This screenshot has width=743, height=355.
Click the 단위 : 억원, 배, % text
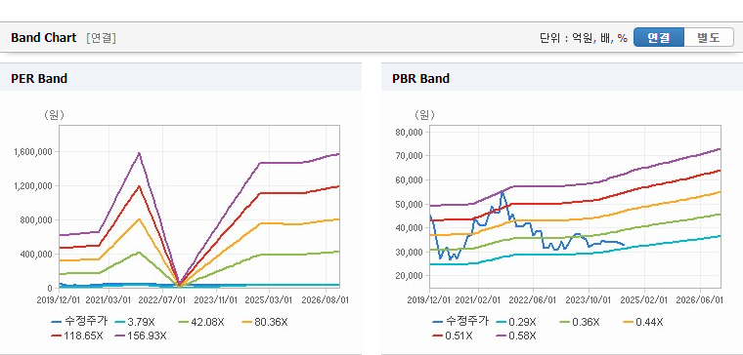[584, 38]
